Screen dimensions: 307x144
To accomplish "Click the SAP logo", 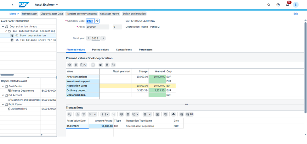I will [24, 4].
